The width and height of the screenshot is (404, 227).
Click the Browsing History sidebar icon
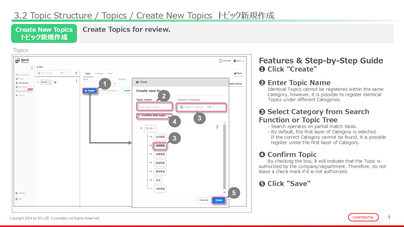click(17, 75)
